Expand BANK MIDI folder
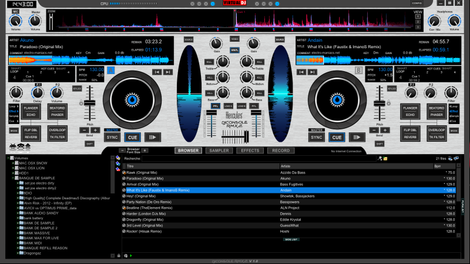The width and height of the screenshot is (470, 264). click(18, 243)
